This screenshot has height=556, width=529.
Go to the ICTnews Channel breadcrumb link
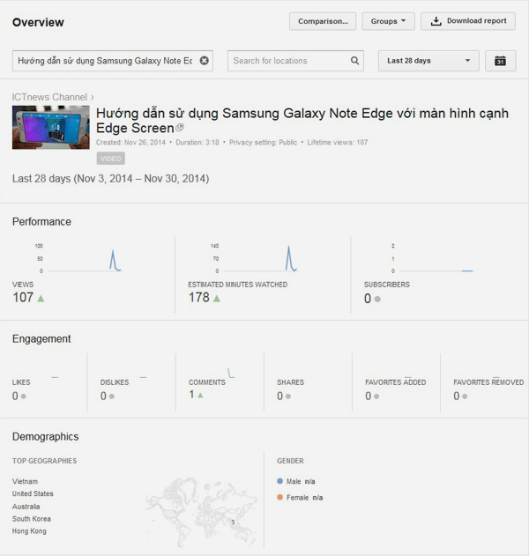pos(49,97)
